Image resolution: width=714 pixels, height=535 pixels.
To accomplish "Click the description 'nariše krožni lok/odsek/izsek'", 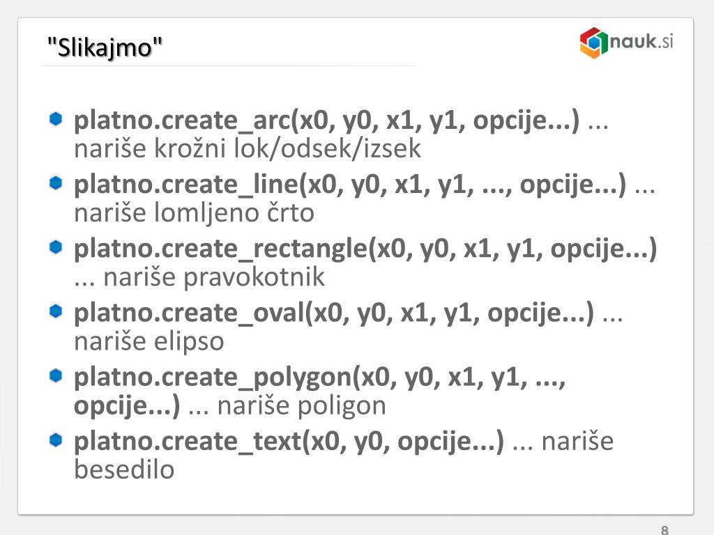I will point(248,149).
